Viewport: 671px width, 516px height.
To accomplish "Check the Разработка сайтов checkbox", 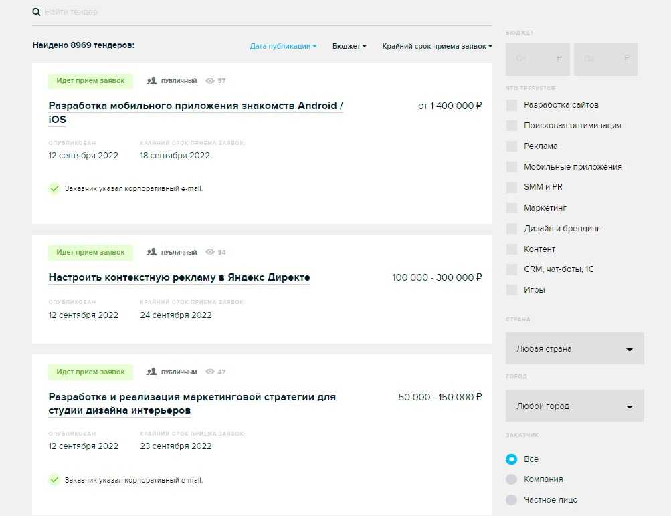I will click(x=512, y=105).
